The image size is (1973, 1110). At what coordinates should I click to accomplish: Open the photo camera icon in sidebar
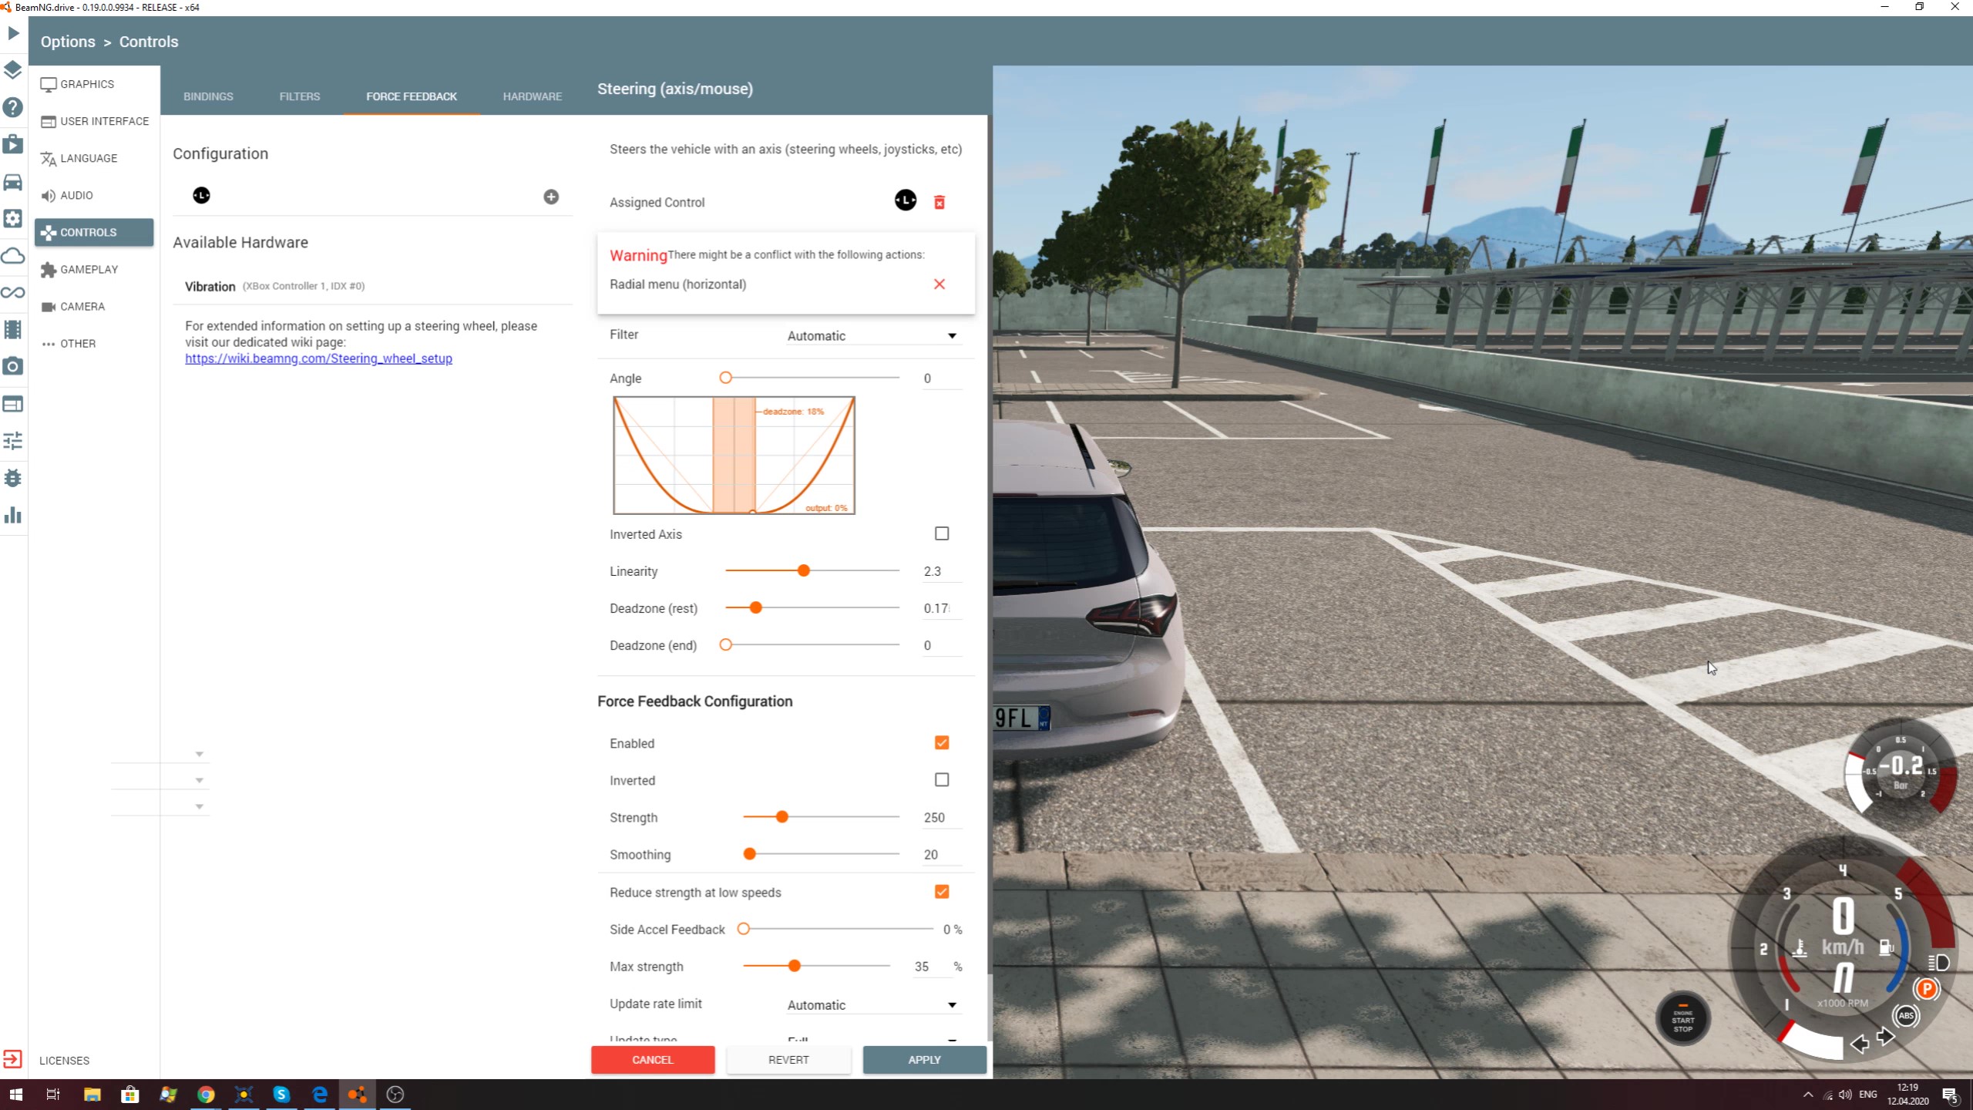(13, 366)
